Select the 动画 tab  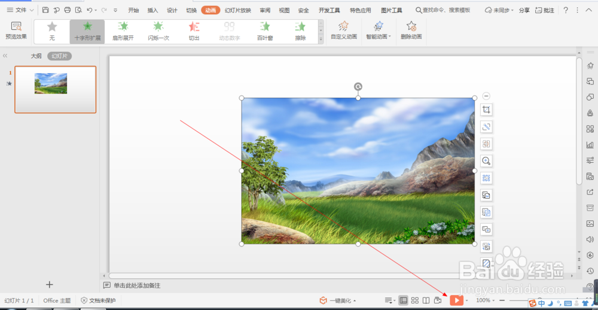pyautogui.click(x=210, y=10)
